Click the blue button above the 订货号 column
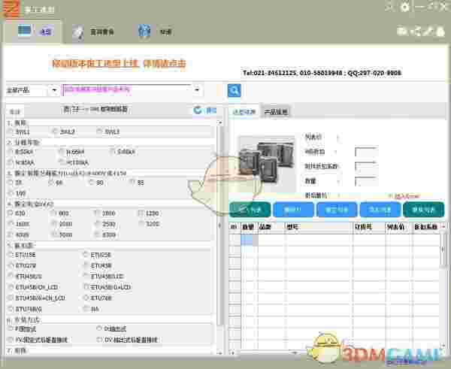This screenshot has height=369, width=451. click(x=380, y=210)
